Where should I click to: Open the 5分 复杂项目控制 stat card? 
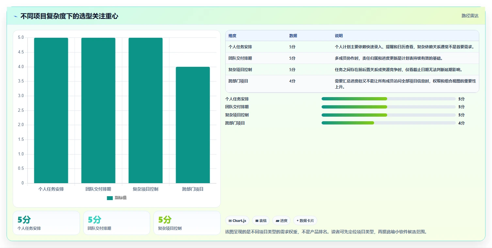pyautogui.click(x=187, y=223)
